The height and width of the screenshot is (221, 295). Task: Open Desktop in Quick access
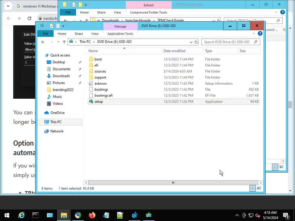tap(59, 62)
